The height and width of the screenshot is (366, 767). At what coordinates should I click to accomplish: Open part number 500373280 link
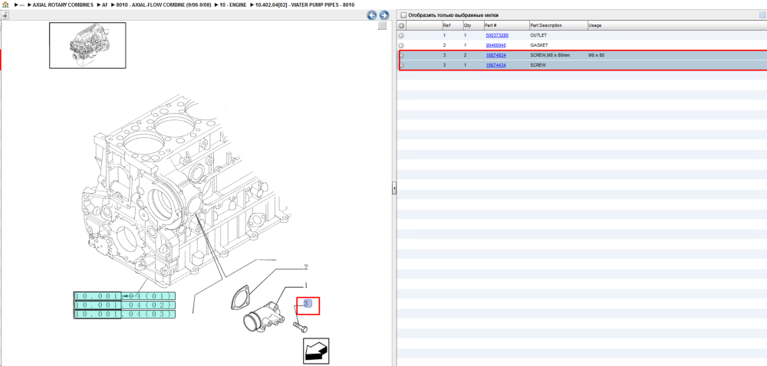[497, 36]
